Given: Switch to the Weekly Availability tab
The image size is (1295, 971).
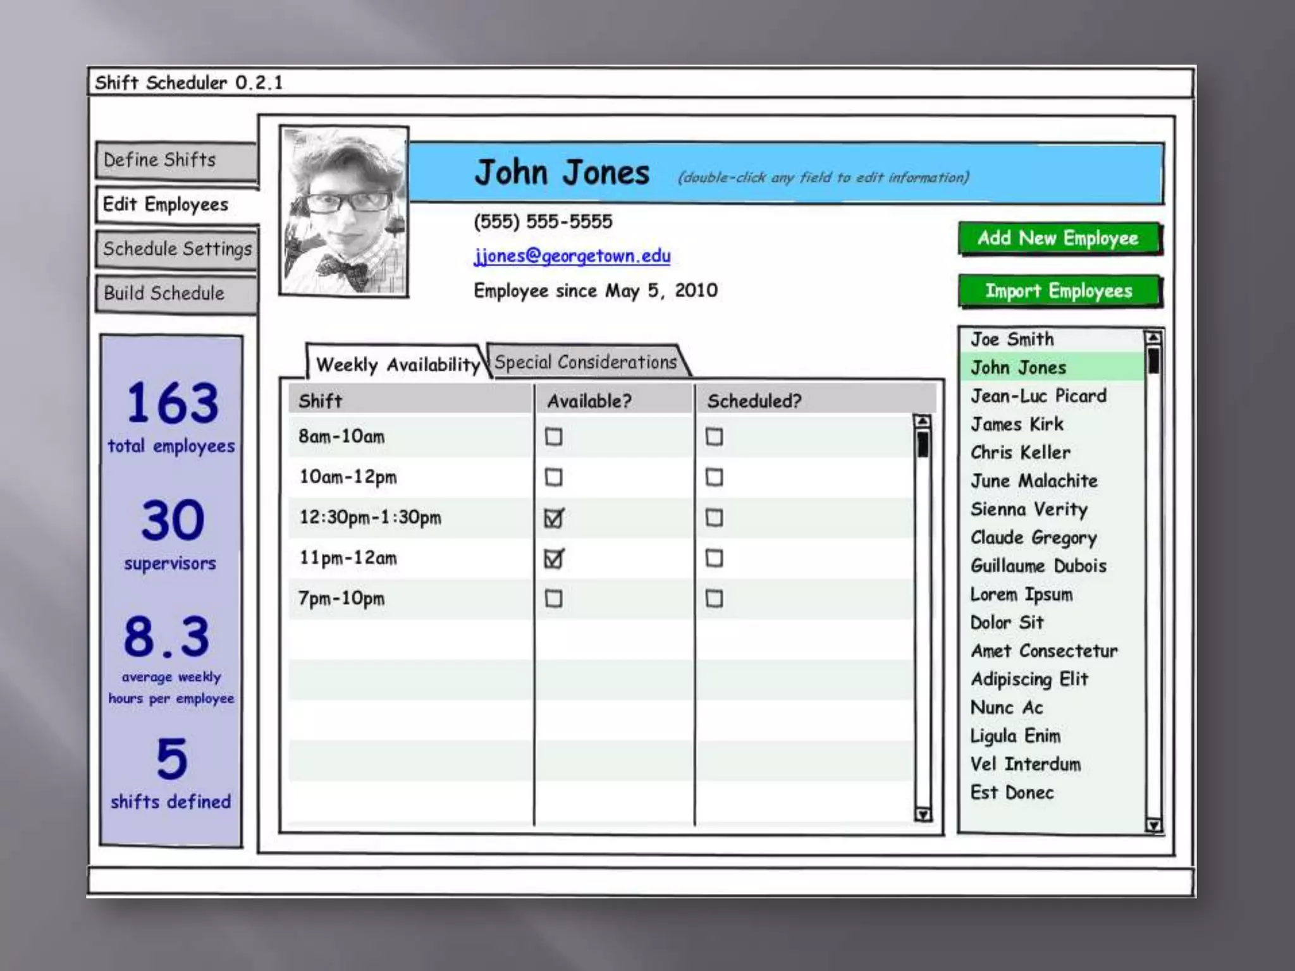Looking at the screenshot, I should (x=397, y=363).
